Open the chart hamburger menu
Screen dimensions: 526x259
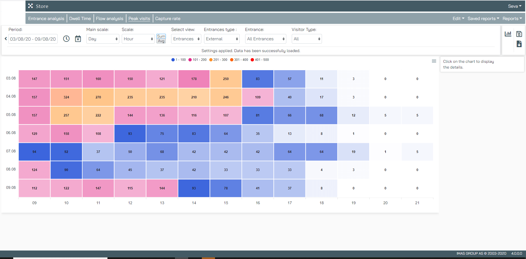(x=434, y=61)
